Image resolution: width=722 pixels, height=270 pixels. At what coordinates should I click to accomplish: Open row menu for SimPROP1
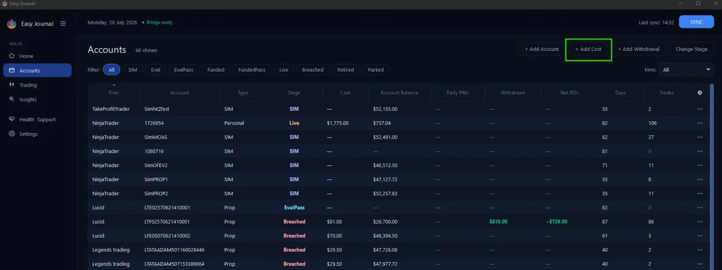700,179
